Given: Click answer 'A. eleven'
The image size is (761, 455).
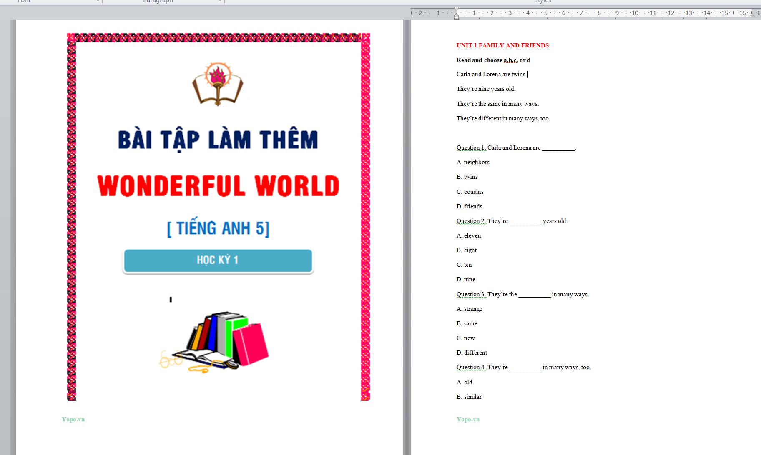Looking at the screenshot, I should pyautogui.click(x=469, y=235).
